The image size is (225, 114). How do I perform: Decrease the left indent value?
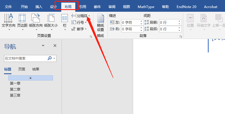pos(141,24)
